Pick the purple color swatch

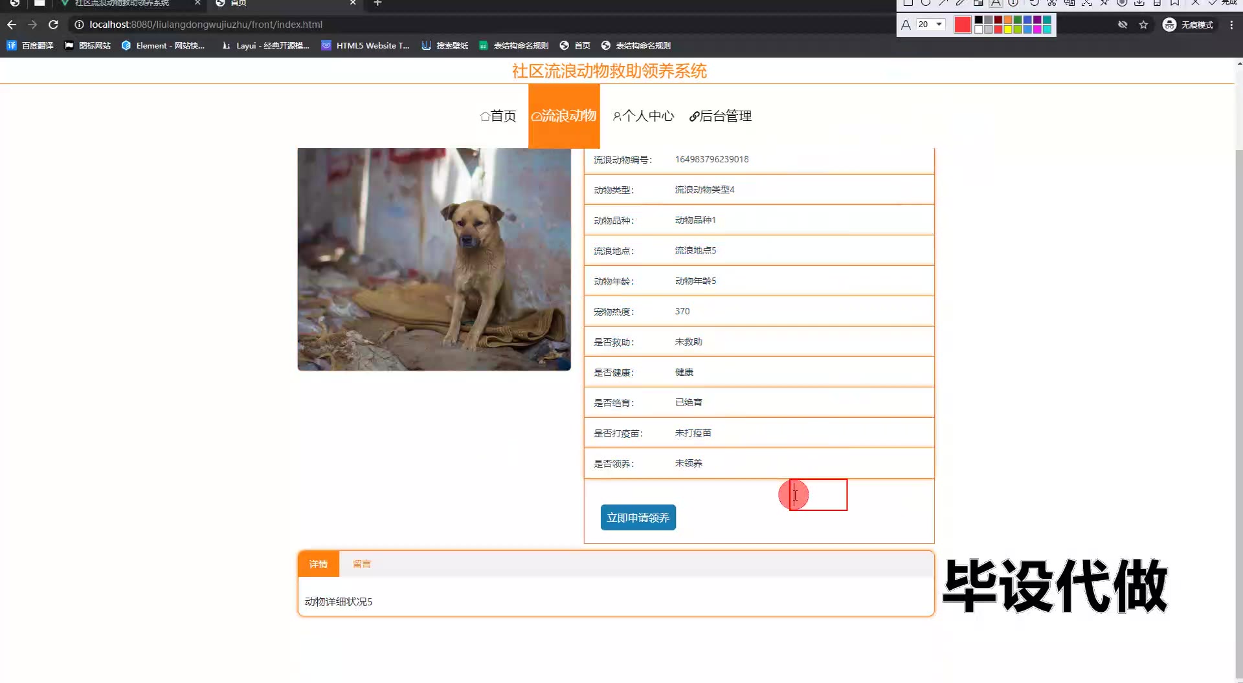1037,20
